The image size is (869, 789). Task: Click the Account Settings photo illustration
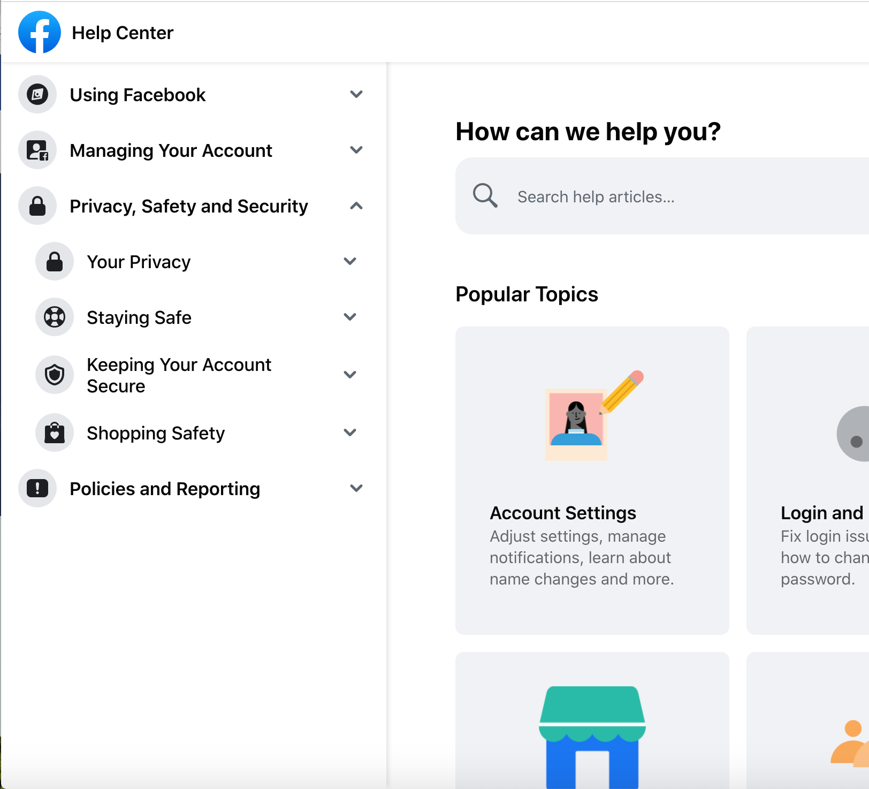(x=594, y=415)
